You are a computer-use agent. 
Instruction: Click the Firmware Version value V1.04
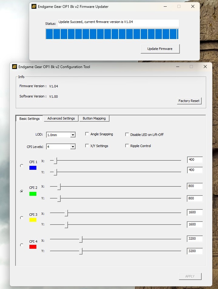coord(54,86)
